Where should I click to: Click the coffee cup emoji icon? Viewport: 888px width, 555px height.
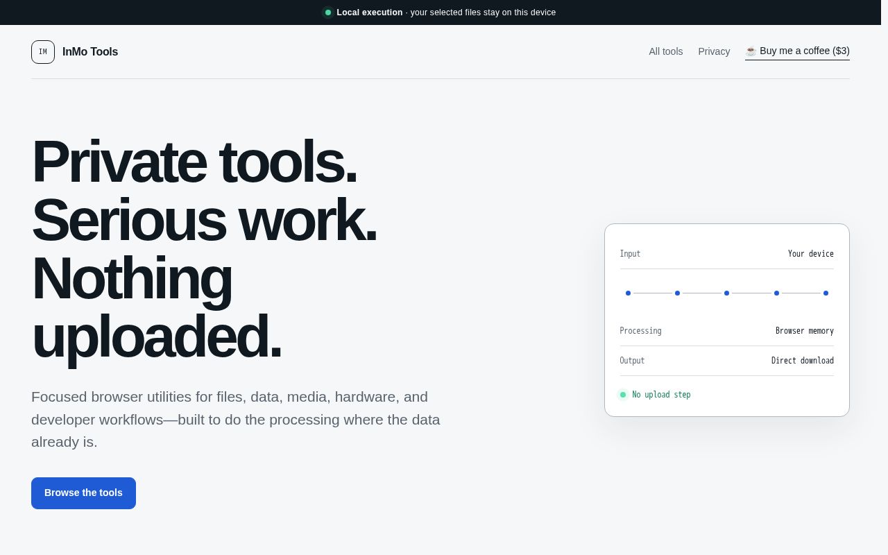tap(751, 51)
